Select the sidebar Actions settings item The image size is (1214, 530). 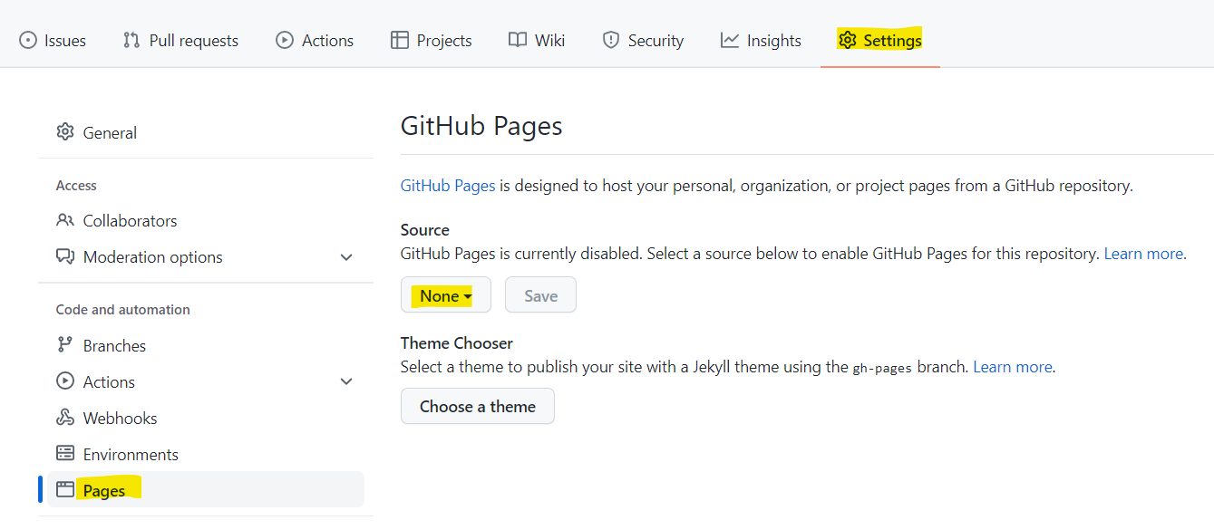click(x=206, y=381)
